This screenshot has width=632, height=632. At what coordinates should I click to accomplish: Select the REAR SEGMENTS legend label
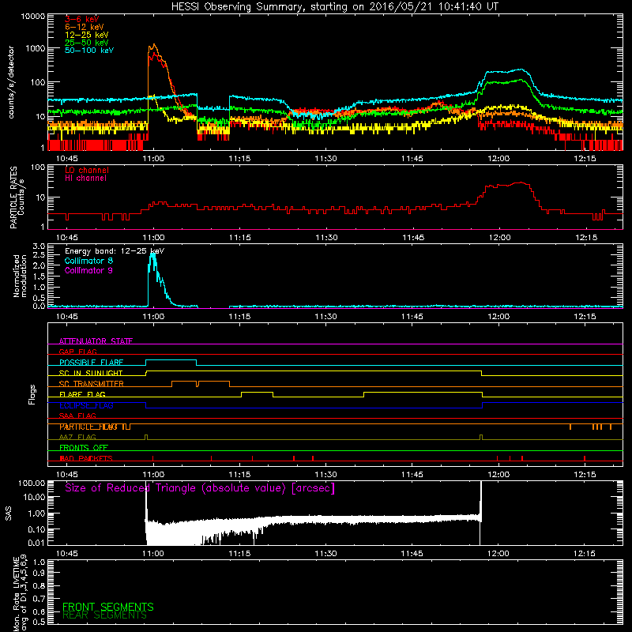104,615
